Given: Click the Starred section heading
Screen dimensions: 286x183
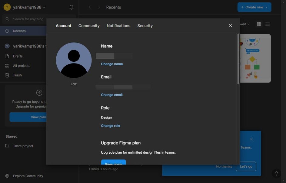Looking at the screenshot, I should coord(12,136).
